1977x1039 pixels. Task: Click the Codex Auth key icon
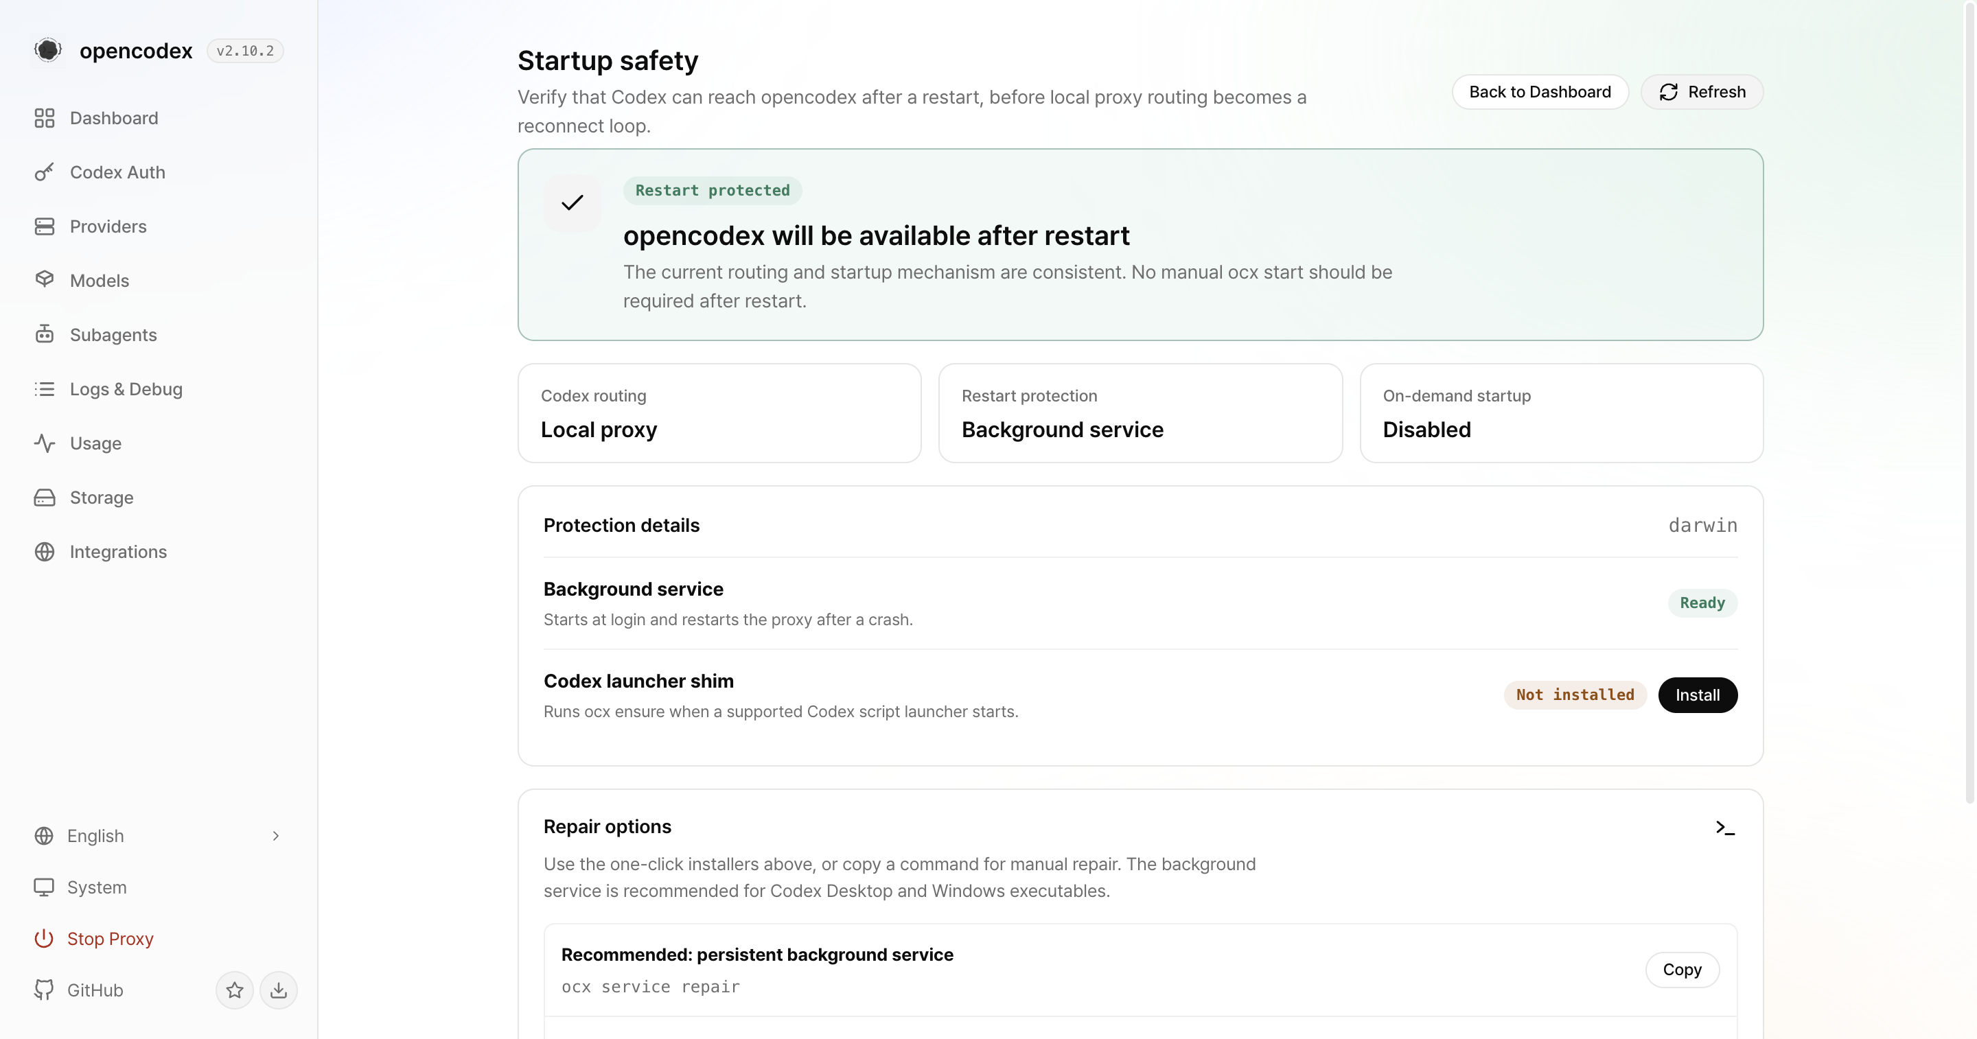(45, 172)
